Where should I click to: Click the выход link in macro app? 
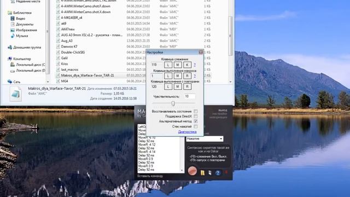[x=223, y=111]
